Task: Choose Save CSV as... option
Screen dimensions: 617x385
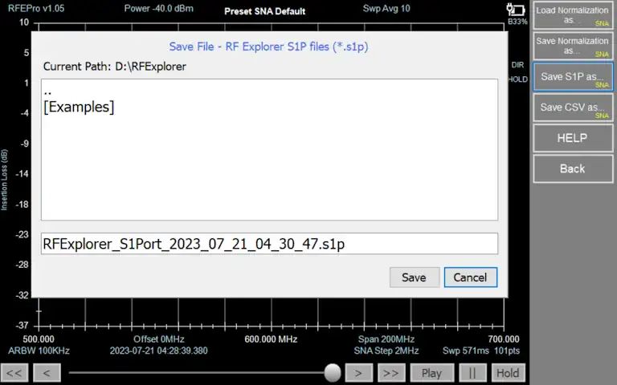Action: [572, 107]
